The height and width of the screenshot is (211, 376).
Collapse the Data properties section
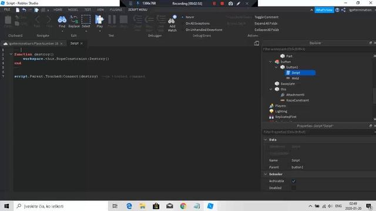point(266,139)
